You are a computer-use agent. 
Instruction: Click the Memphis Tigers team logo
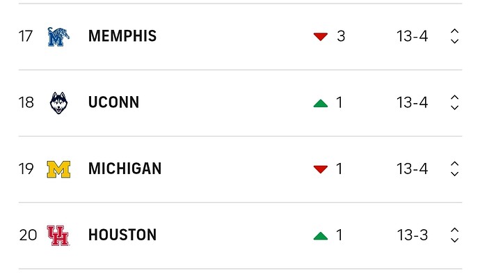(58, 37)
